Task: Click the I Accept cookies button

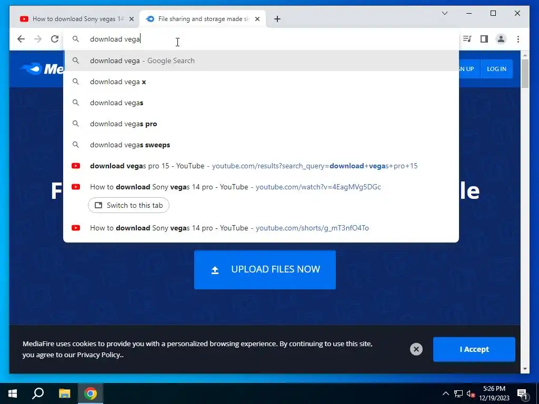Action: 474,349
